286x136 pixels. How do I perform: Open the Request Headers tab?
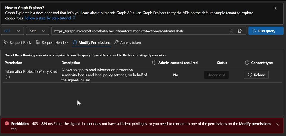tap(52, 43)
